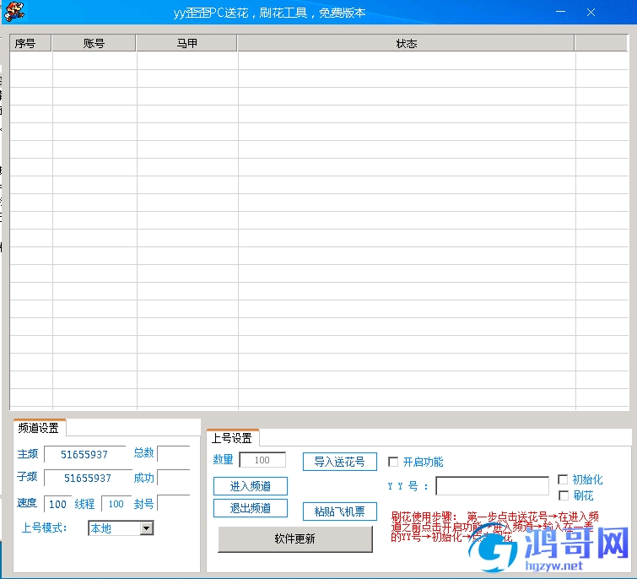This screenshot has width=637, height=579.
Task: Click the 封号 count field
Action: (x=174, y=503)
